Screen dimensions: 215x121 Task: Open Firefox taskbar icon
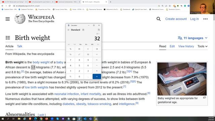46,119
